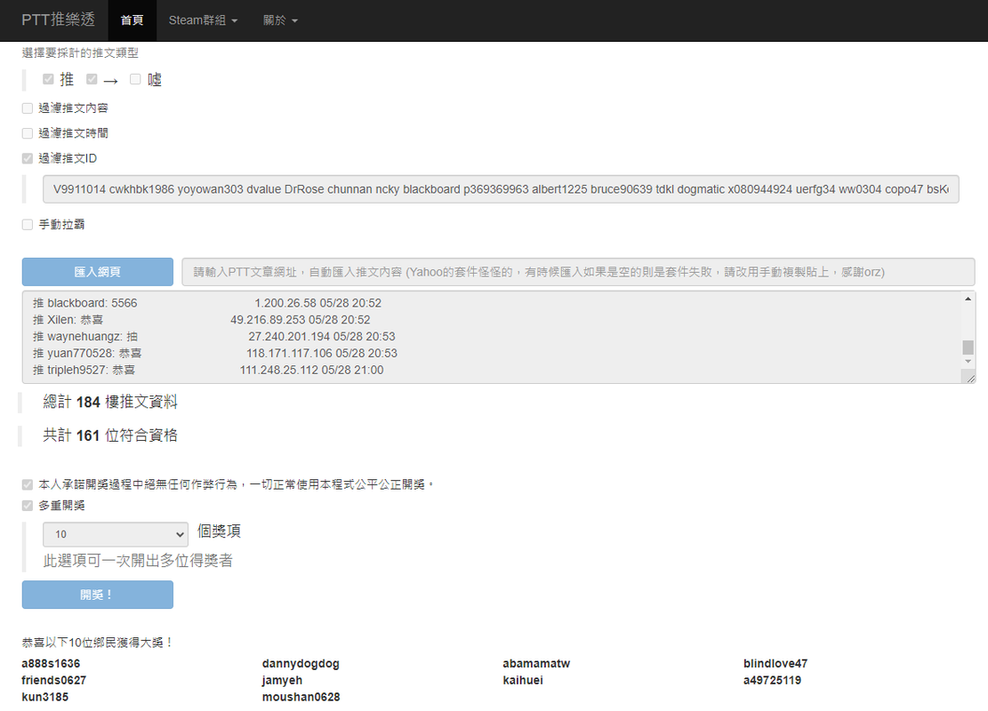
Task: Enable the 手動拉霸 checkbox
Action: point(27,225)
